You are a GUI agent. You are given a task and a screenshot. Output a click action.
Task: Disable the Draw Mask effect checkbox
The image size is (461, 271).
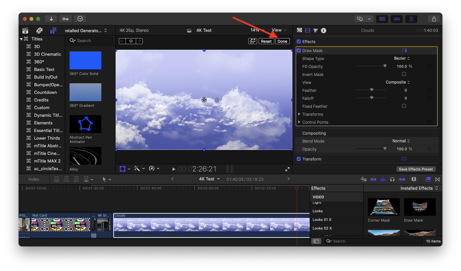(x=299, y=51)
